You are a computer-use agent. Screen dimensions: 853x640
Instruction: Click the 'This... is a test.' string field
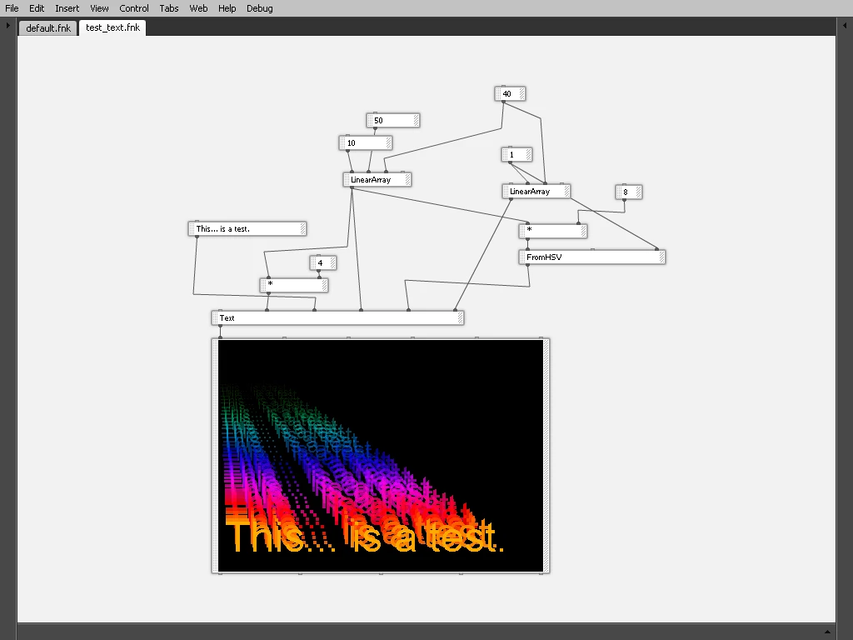247,228
